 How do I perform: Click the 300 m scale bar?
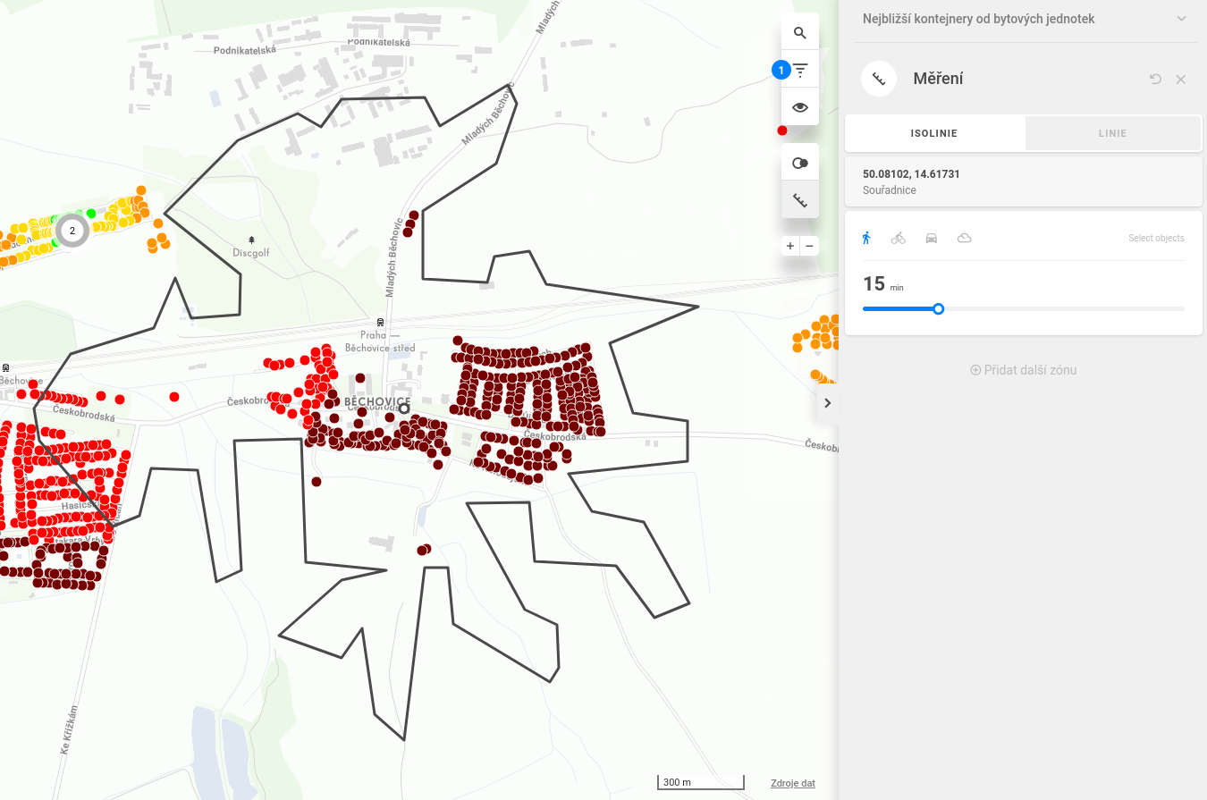(x=701, y=783)
